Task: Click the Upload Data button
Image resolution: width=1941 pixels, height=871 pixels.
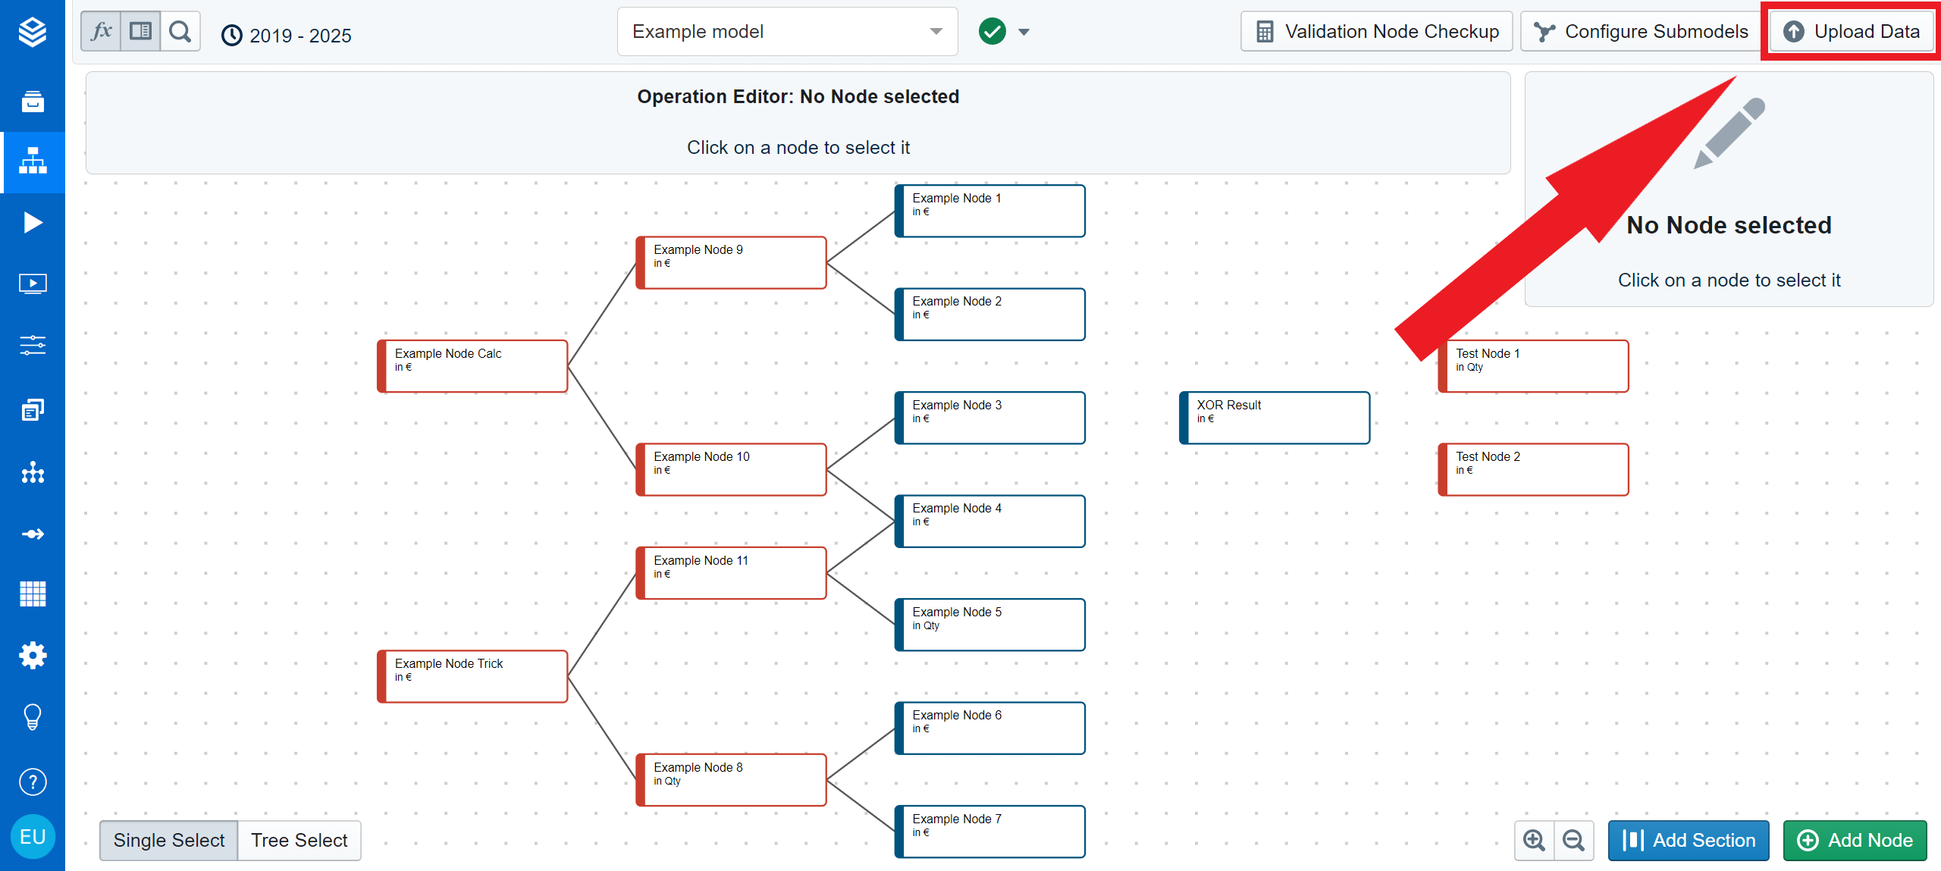Action: point(1852,32)
